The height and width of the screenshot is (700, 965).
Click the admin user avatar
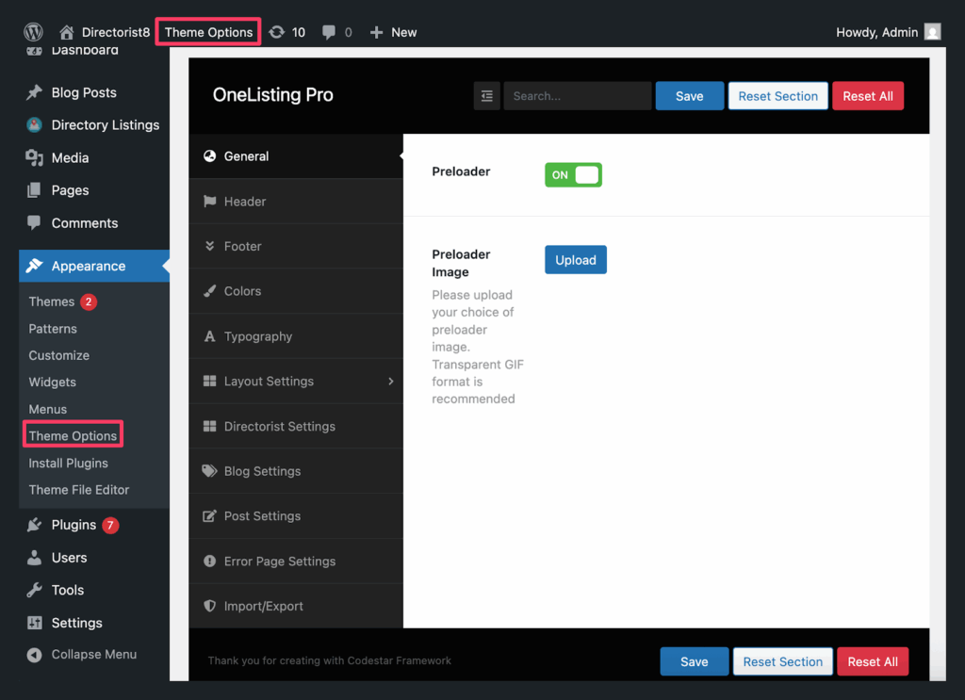pos(932,32)
